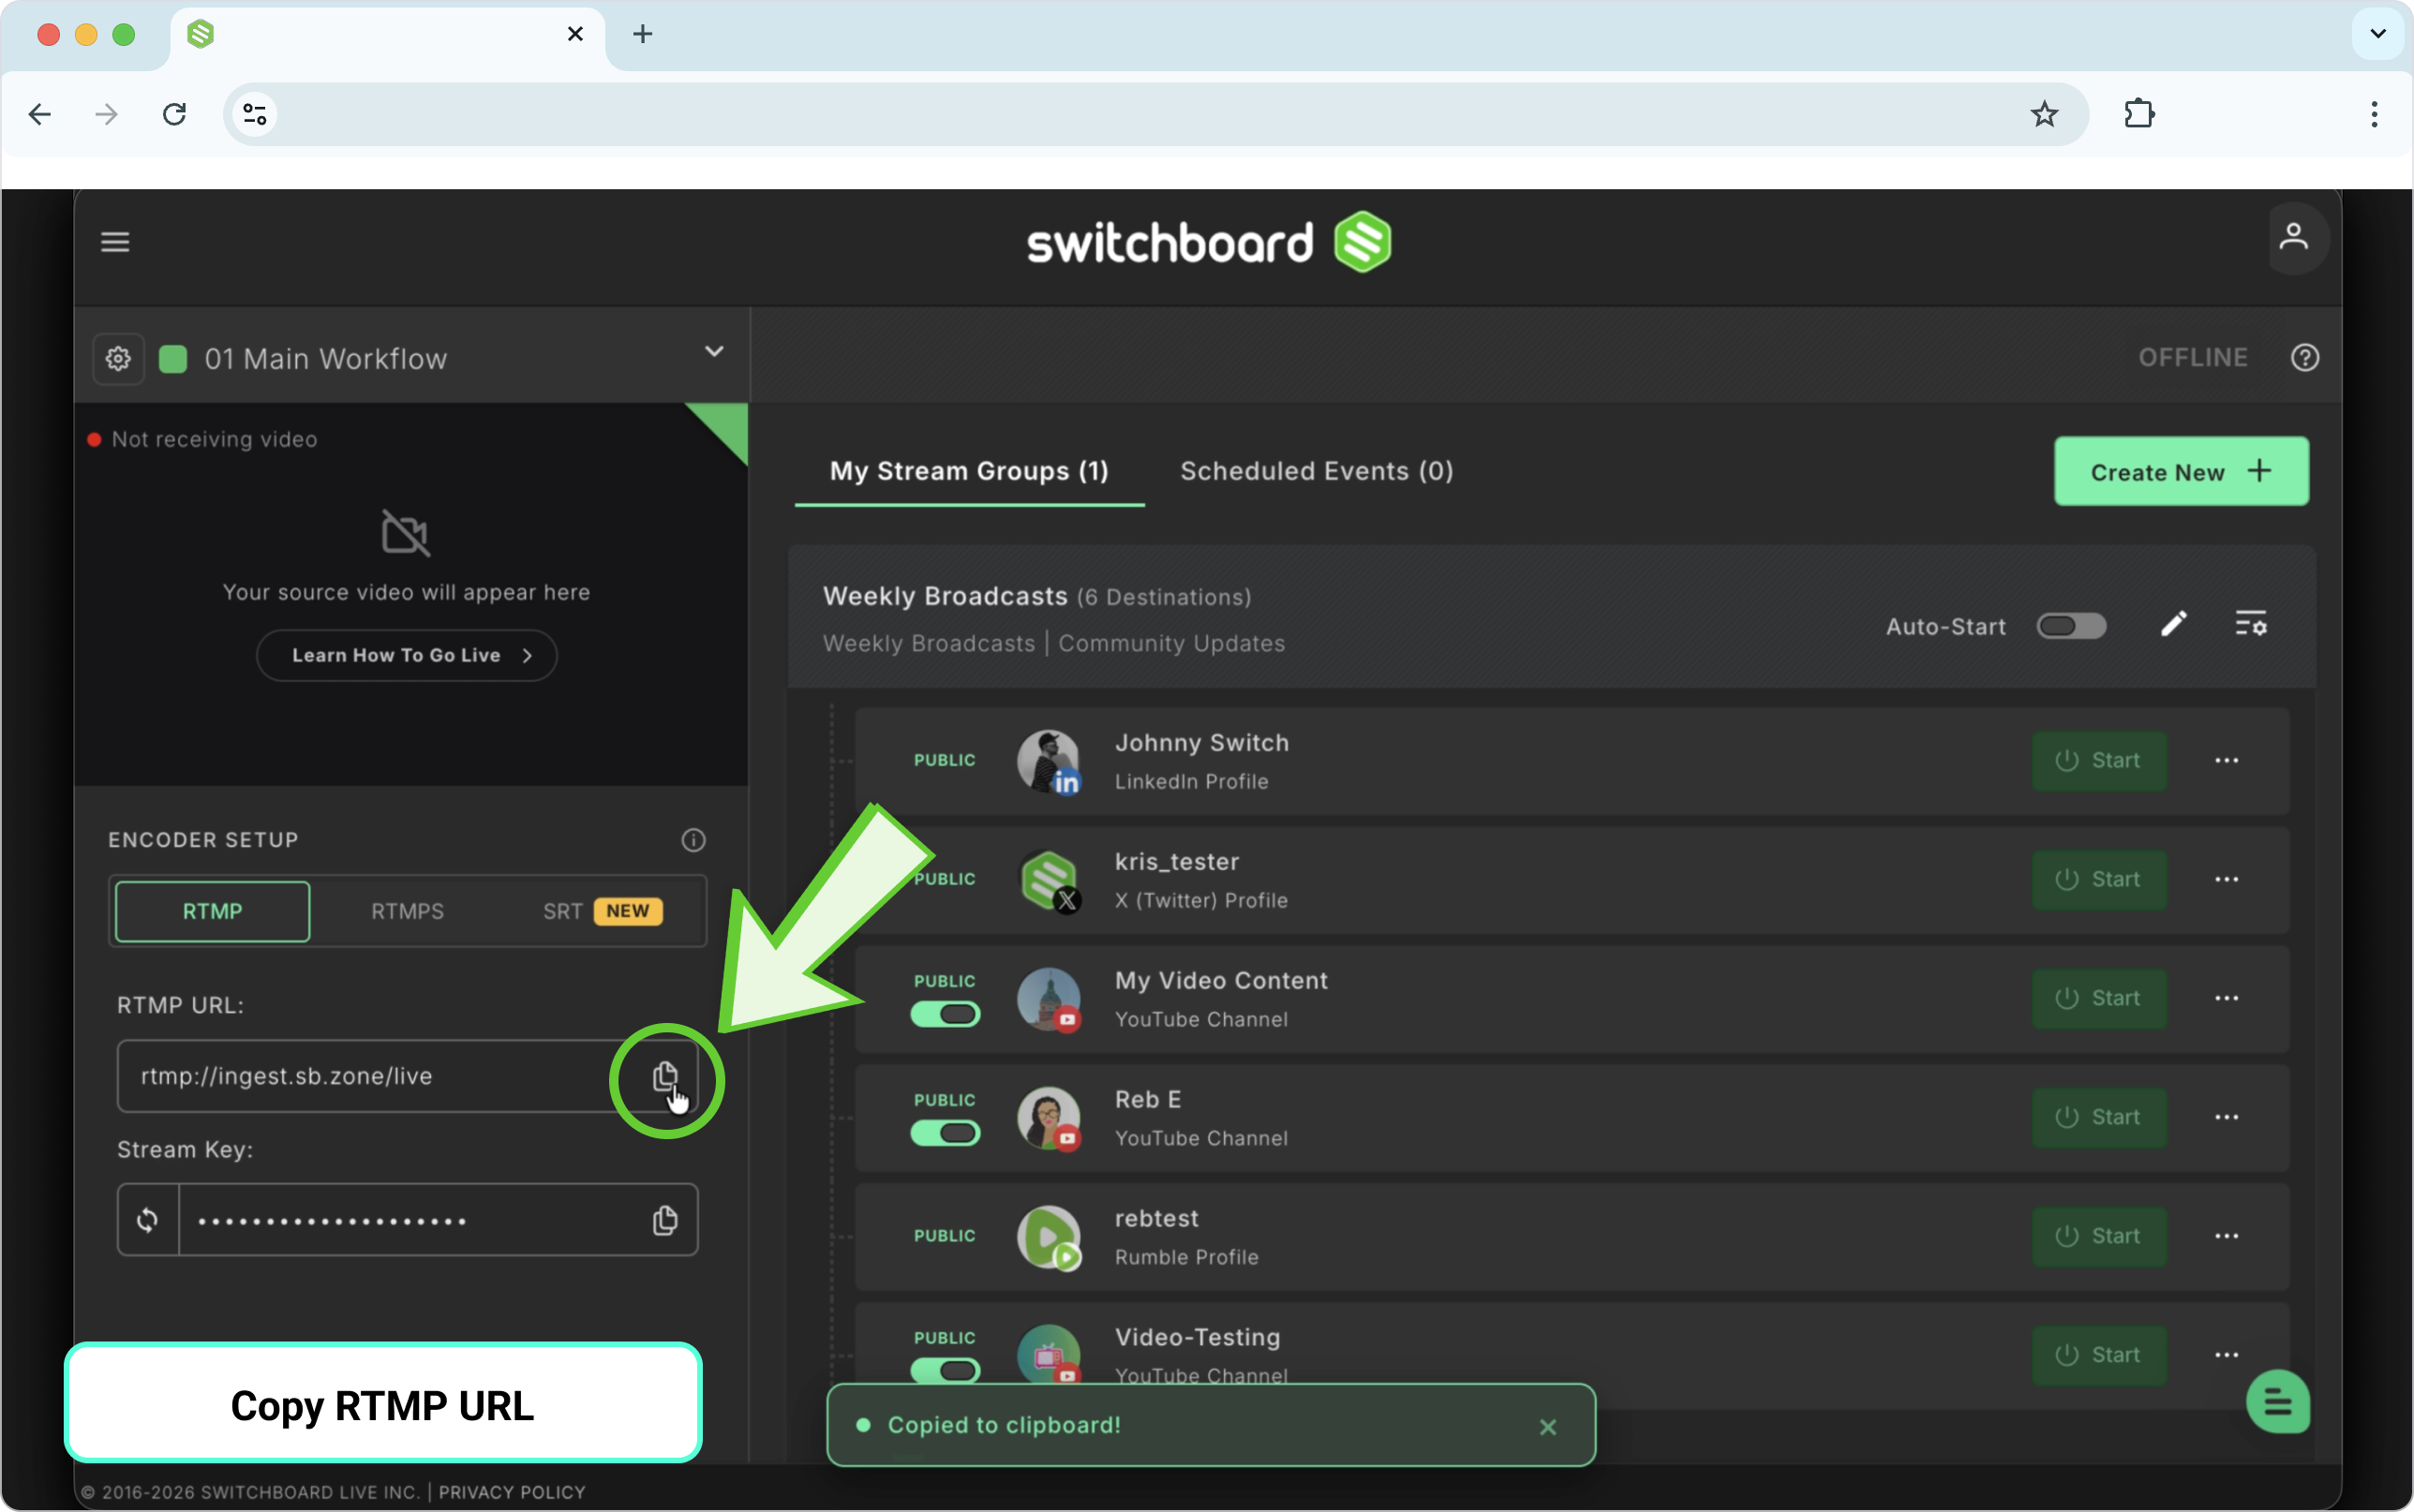Reload the browser page

click(x=174, y=114)
